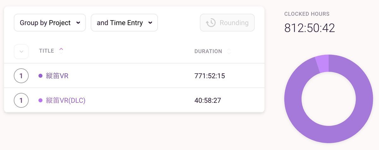The image size is (379, 150).
Task: Click the Rounding button
Action: [x=227, y=23]
